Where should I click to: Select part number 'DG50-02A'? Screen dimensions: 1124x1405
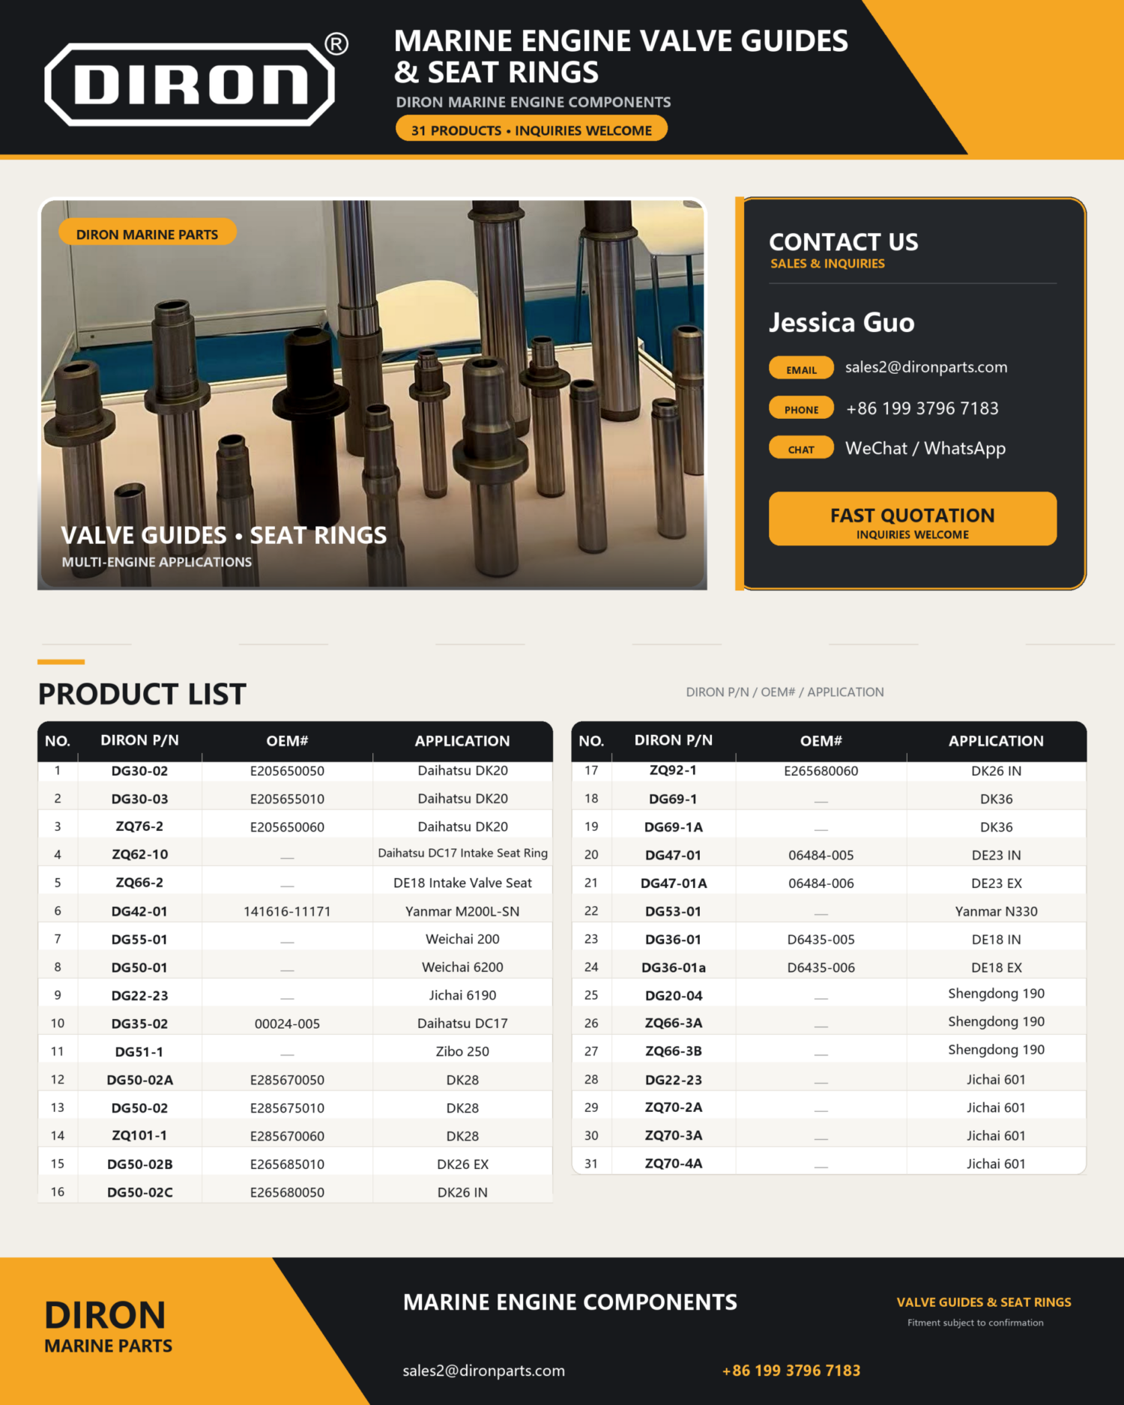(x=139, y=1080)
